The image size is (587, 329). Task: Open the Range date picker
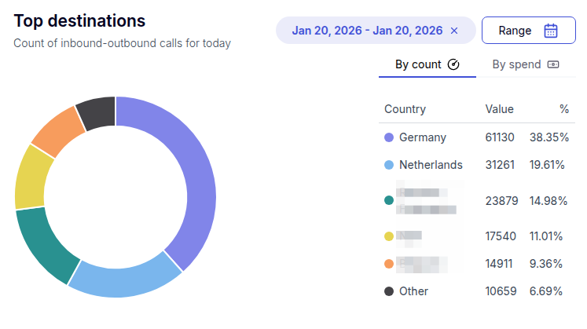coord(527,31)
